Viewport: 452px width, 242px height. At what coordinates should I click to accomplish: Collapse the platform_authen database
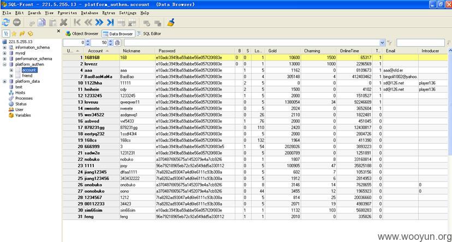[x=4, y=64]
